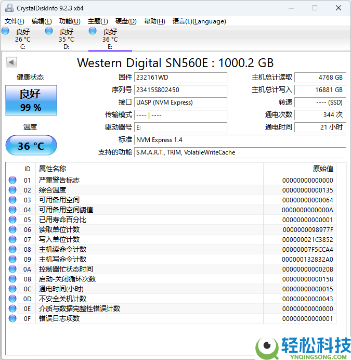This screenshot has height=360, width=351.
Task: Click rotation rate value ---- (SSD)
Action: pyautogui.click(x=320, y=102)
